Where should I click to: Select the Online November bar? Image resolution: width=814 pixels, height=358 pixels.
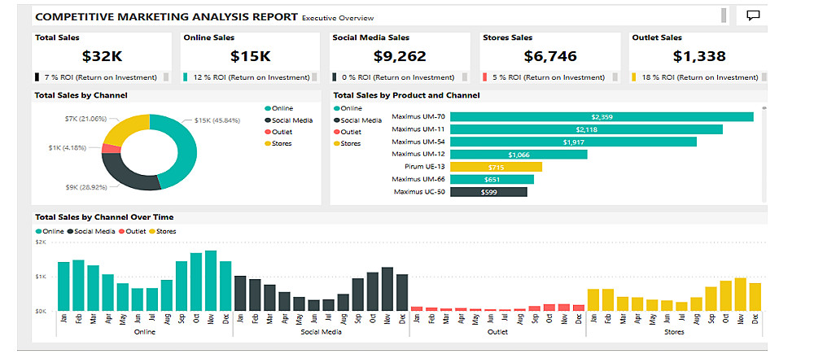[x=211, y=281]
